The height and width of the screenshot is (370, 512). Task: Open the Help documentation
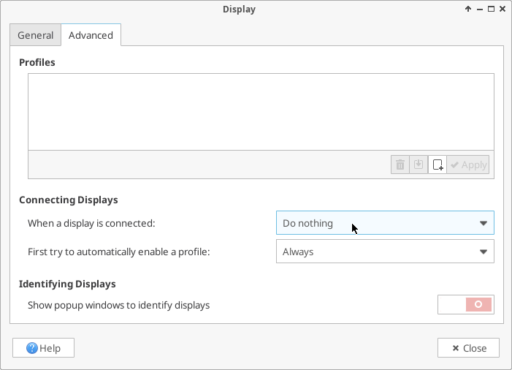coord(43,348)
